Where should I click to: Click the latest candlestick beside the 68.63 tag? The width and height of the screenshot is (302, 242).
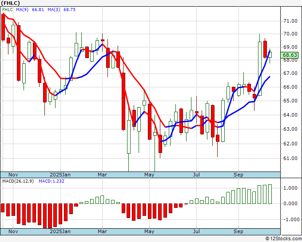coord(270,55)
